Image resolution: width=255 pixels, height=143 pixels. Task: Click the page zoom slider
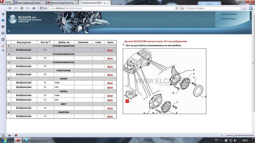(x=234, y=135)
